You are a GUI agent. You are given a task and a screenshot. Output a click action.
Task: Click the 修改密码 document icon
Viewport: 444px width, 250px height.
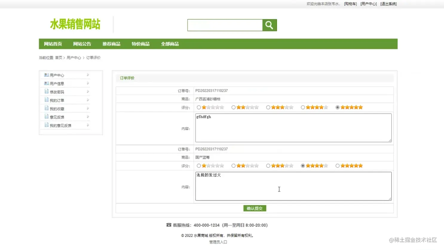point(47,91)
